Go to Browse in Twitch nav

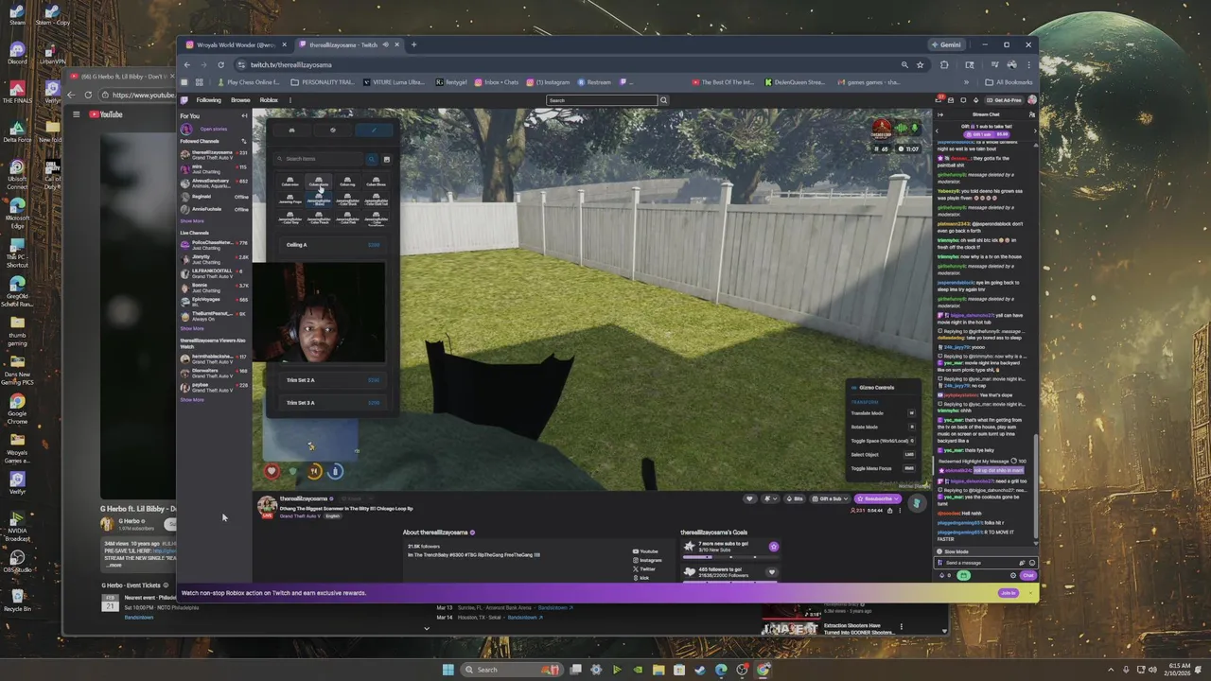[240, 100]
